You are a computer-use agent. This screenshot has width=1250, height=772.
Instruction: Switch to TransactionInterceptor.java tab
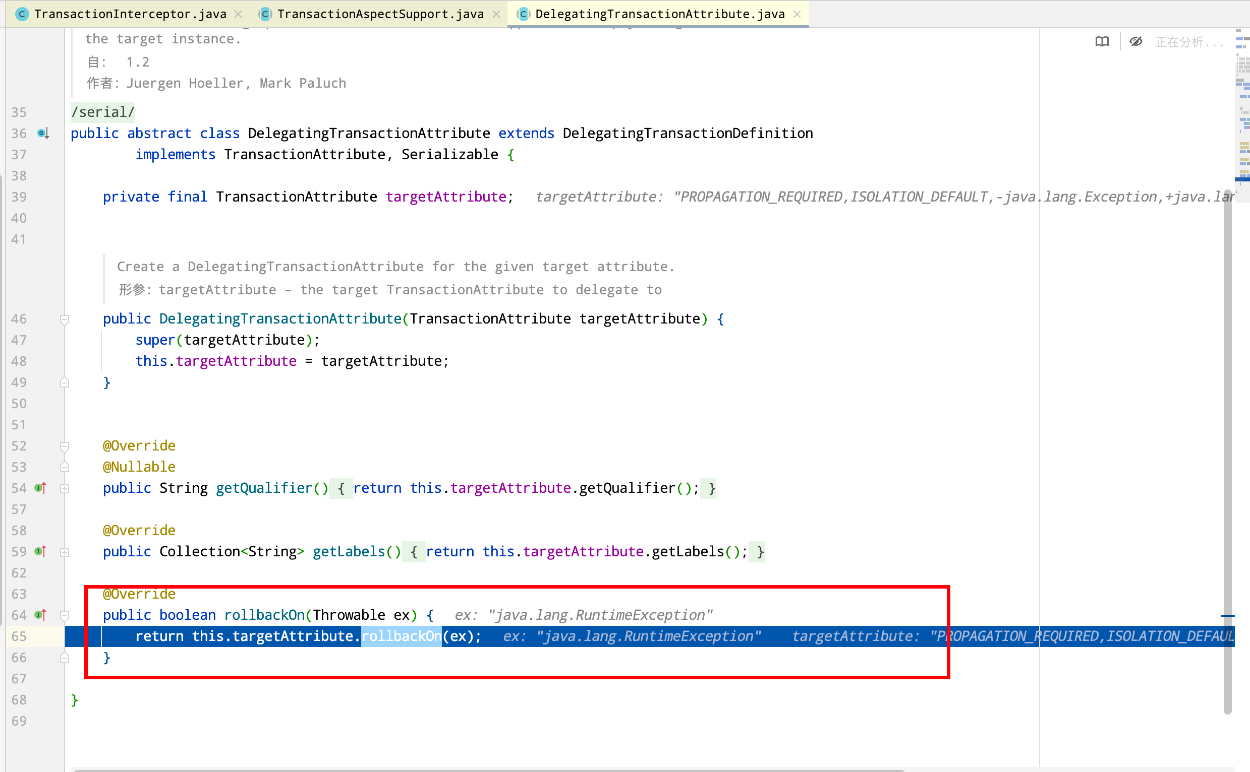(123, 14)
